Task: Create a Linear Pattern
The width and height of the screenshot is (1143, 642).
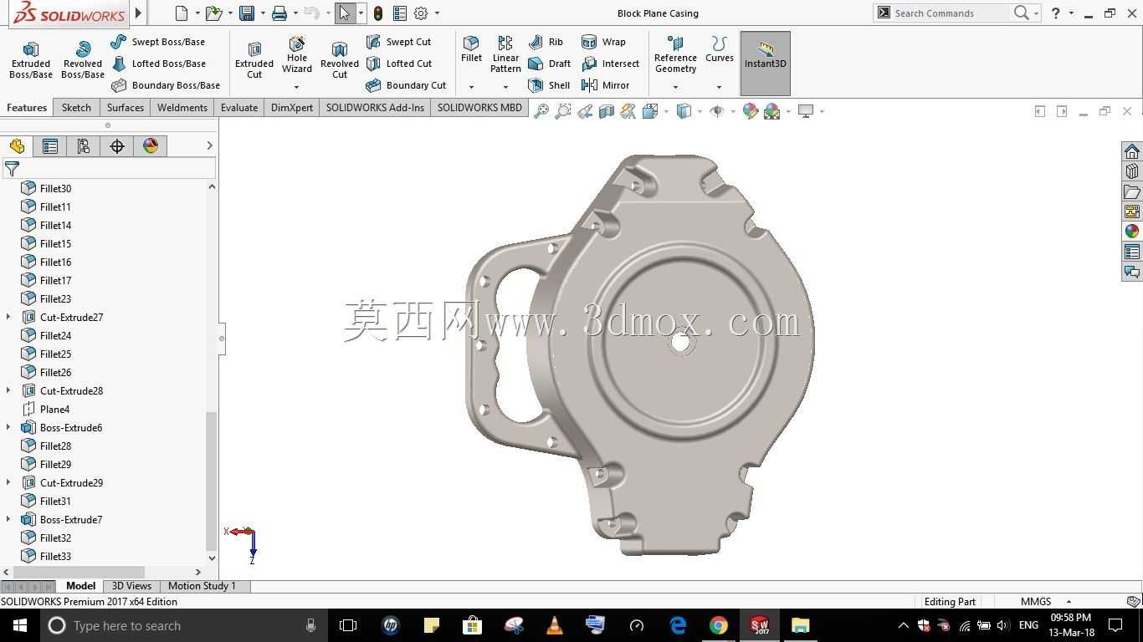Action: 505,55
